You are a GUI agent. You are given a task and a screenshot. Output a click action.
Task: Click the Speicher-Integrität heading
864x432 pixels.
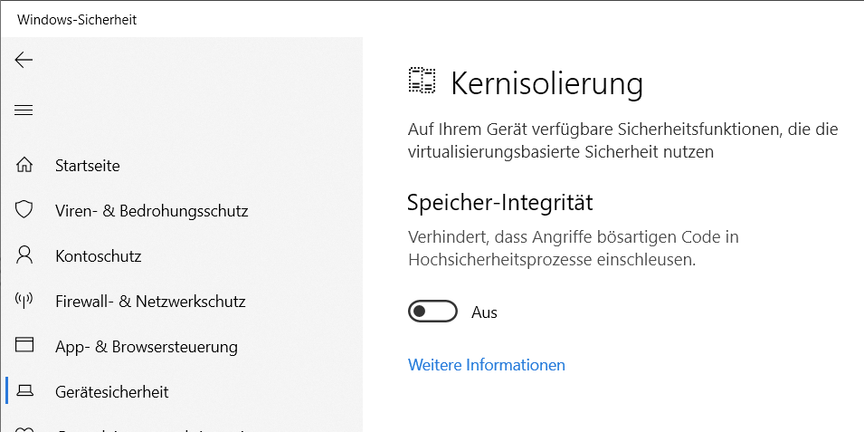(499, 202)
